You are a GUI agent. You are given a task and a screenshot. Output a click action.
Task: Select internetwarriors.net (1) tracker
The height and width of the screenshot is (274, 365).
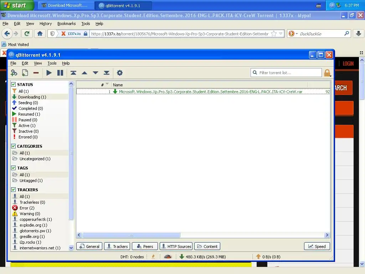(40, 248)
